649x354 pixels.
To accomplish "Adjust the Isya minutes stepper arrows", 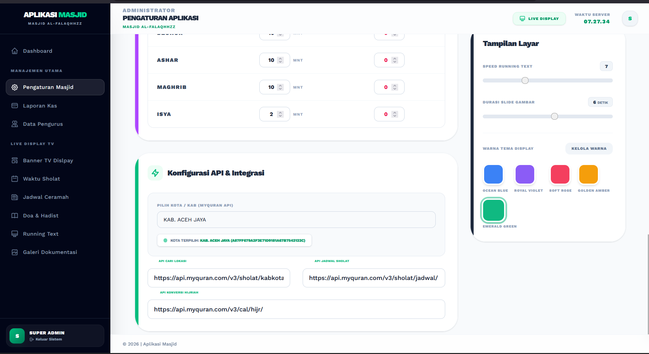I will [280, 114].
